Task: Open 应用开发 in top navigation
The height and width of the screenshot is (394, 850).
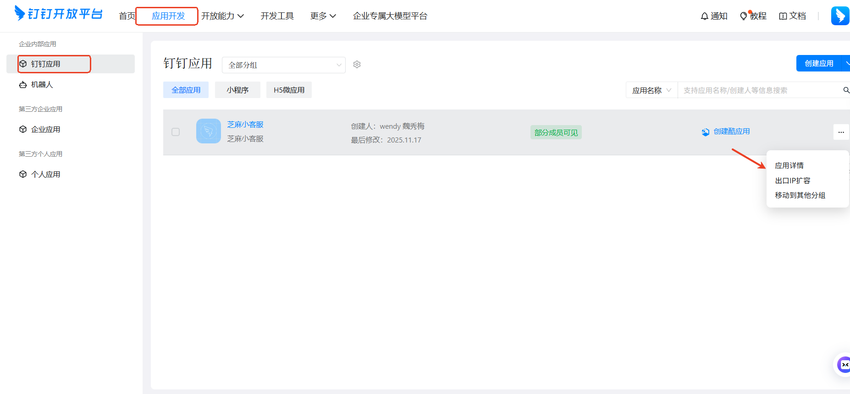Action: pyautogui.click(x=168, y=16)
